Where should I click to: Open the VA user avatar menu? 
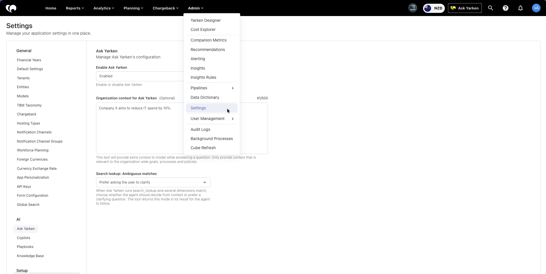pos(536,8)
